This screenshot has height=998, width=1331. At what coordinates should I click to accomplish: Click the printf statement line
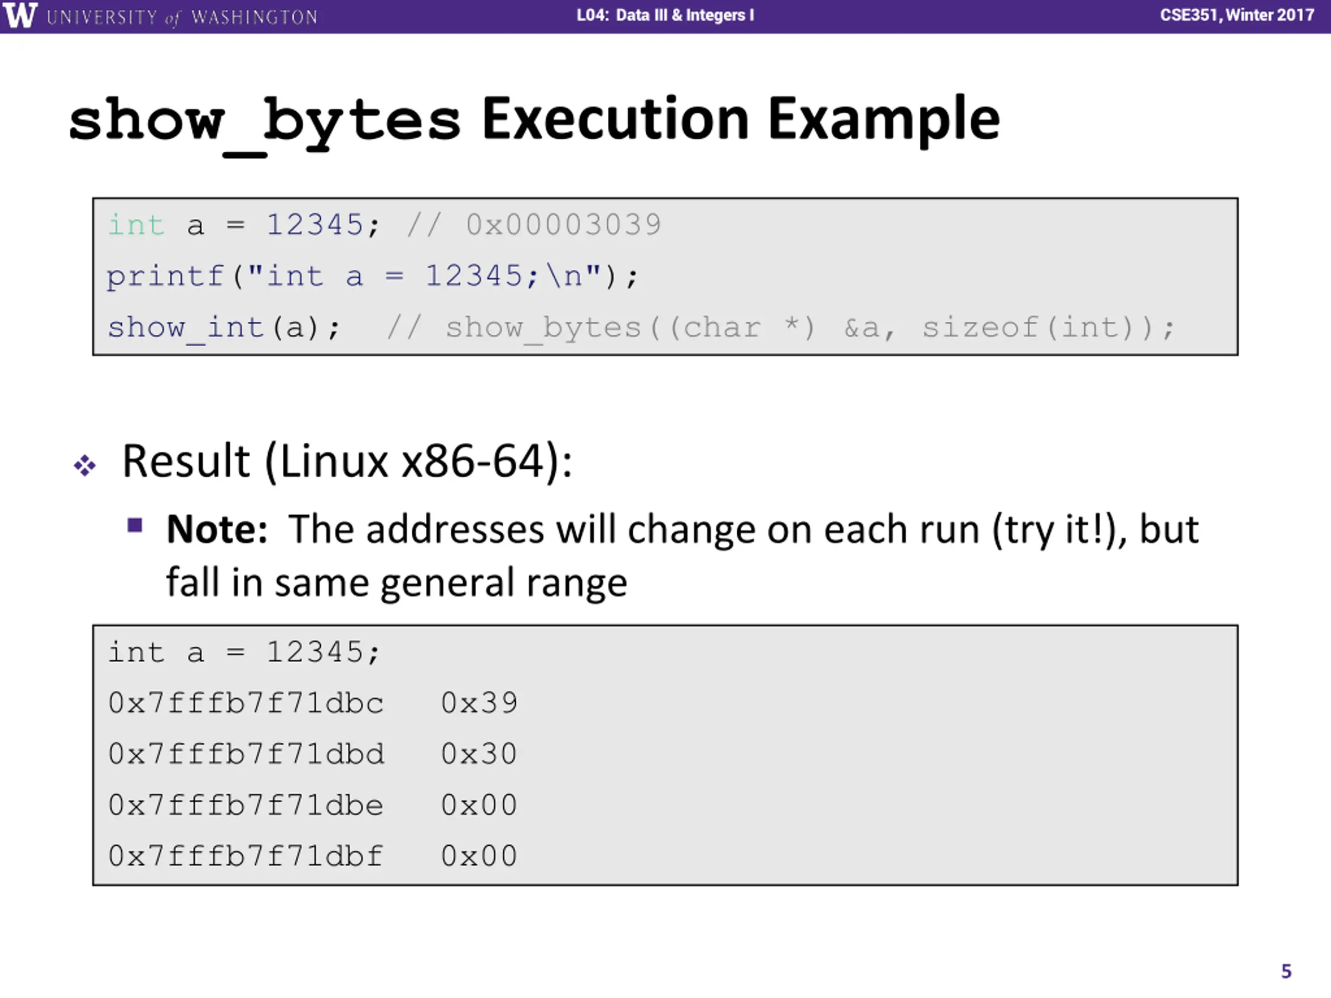[x=372, y=277]
